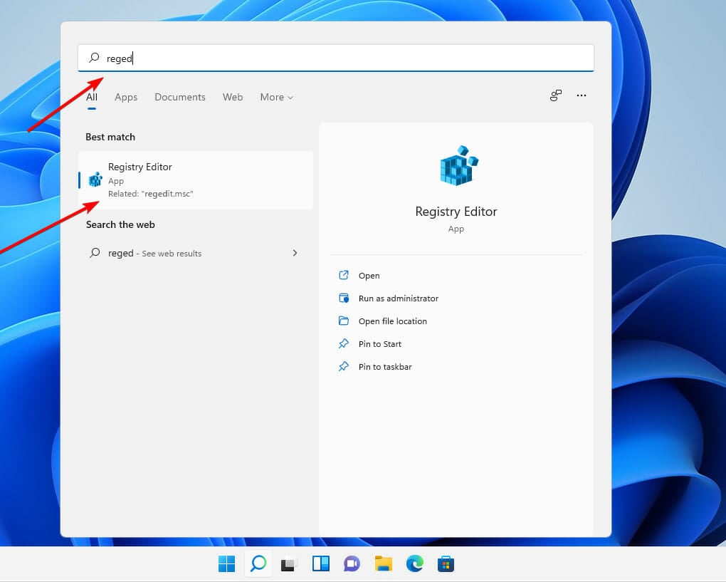
Task: Expand the More dropdown
Action: (276, 97)
